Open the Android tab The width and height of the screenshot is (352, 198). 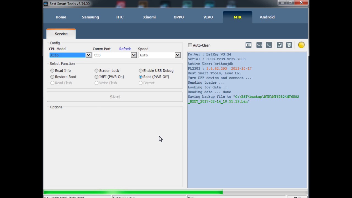(267, 17)
